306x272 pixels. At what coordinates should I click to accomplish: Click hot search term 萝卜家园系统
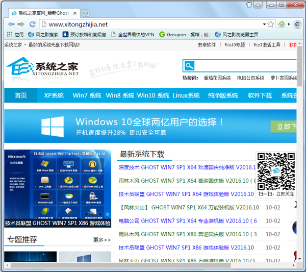pos(284,78)
